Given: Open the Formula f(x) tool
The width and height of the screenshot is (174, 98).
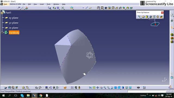Looking at the screenshot, I should click(x=36, y=88).
